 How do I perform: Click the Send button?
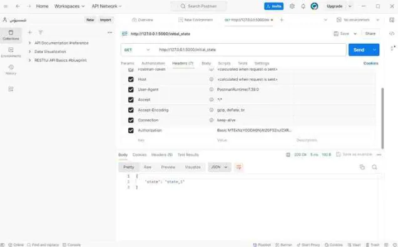pyautogui.click(x=359, y=49)
